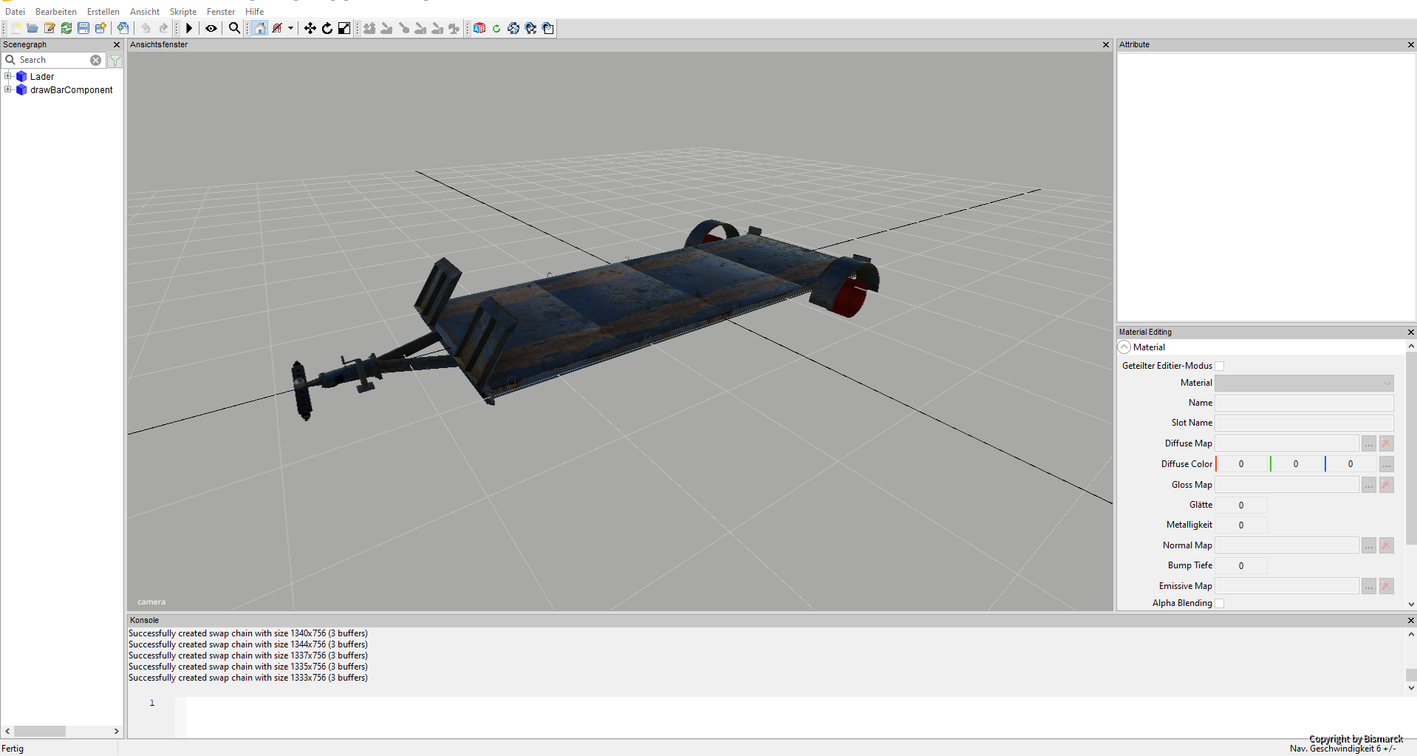Toggle the house home-view icon
The image size is (1417, 756).
tap(259, 28)
